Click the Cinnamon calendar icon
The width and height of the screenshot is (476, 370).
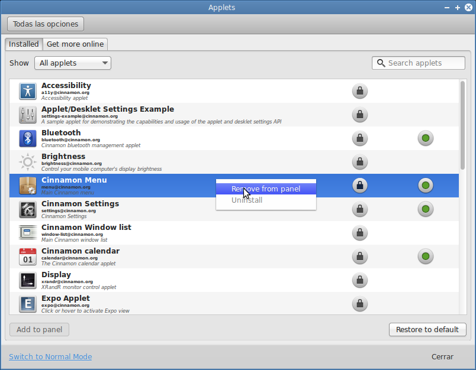28,257
